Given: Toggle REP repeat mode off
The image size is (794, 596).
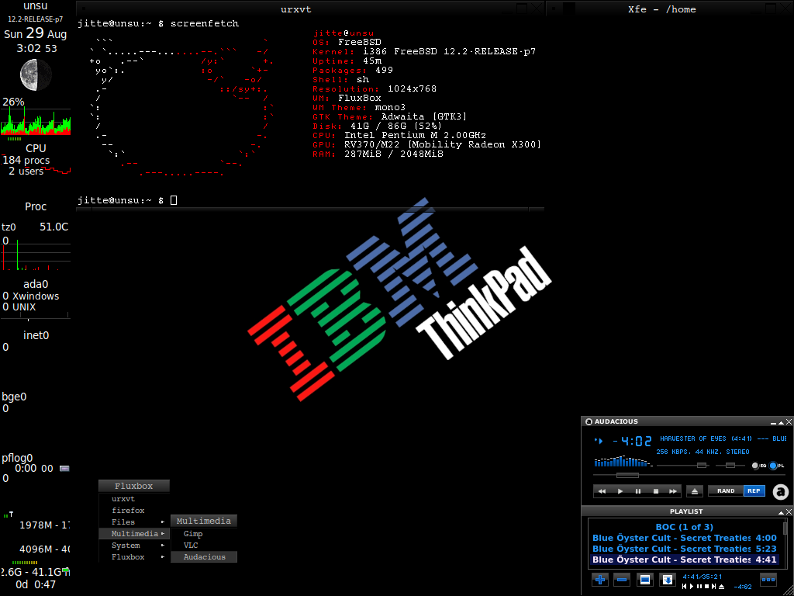Looking at the screenshot, I should pyautogui.click(x=754, y=491).
